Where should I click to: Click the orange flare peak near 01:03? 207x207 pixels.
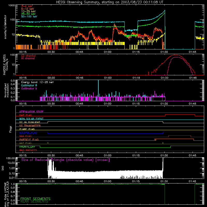coord(114,24)
